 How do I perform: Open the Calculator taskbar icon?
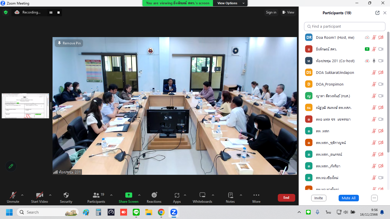pyautogui.click(x=98, y=212)
